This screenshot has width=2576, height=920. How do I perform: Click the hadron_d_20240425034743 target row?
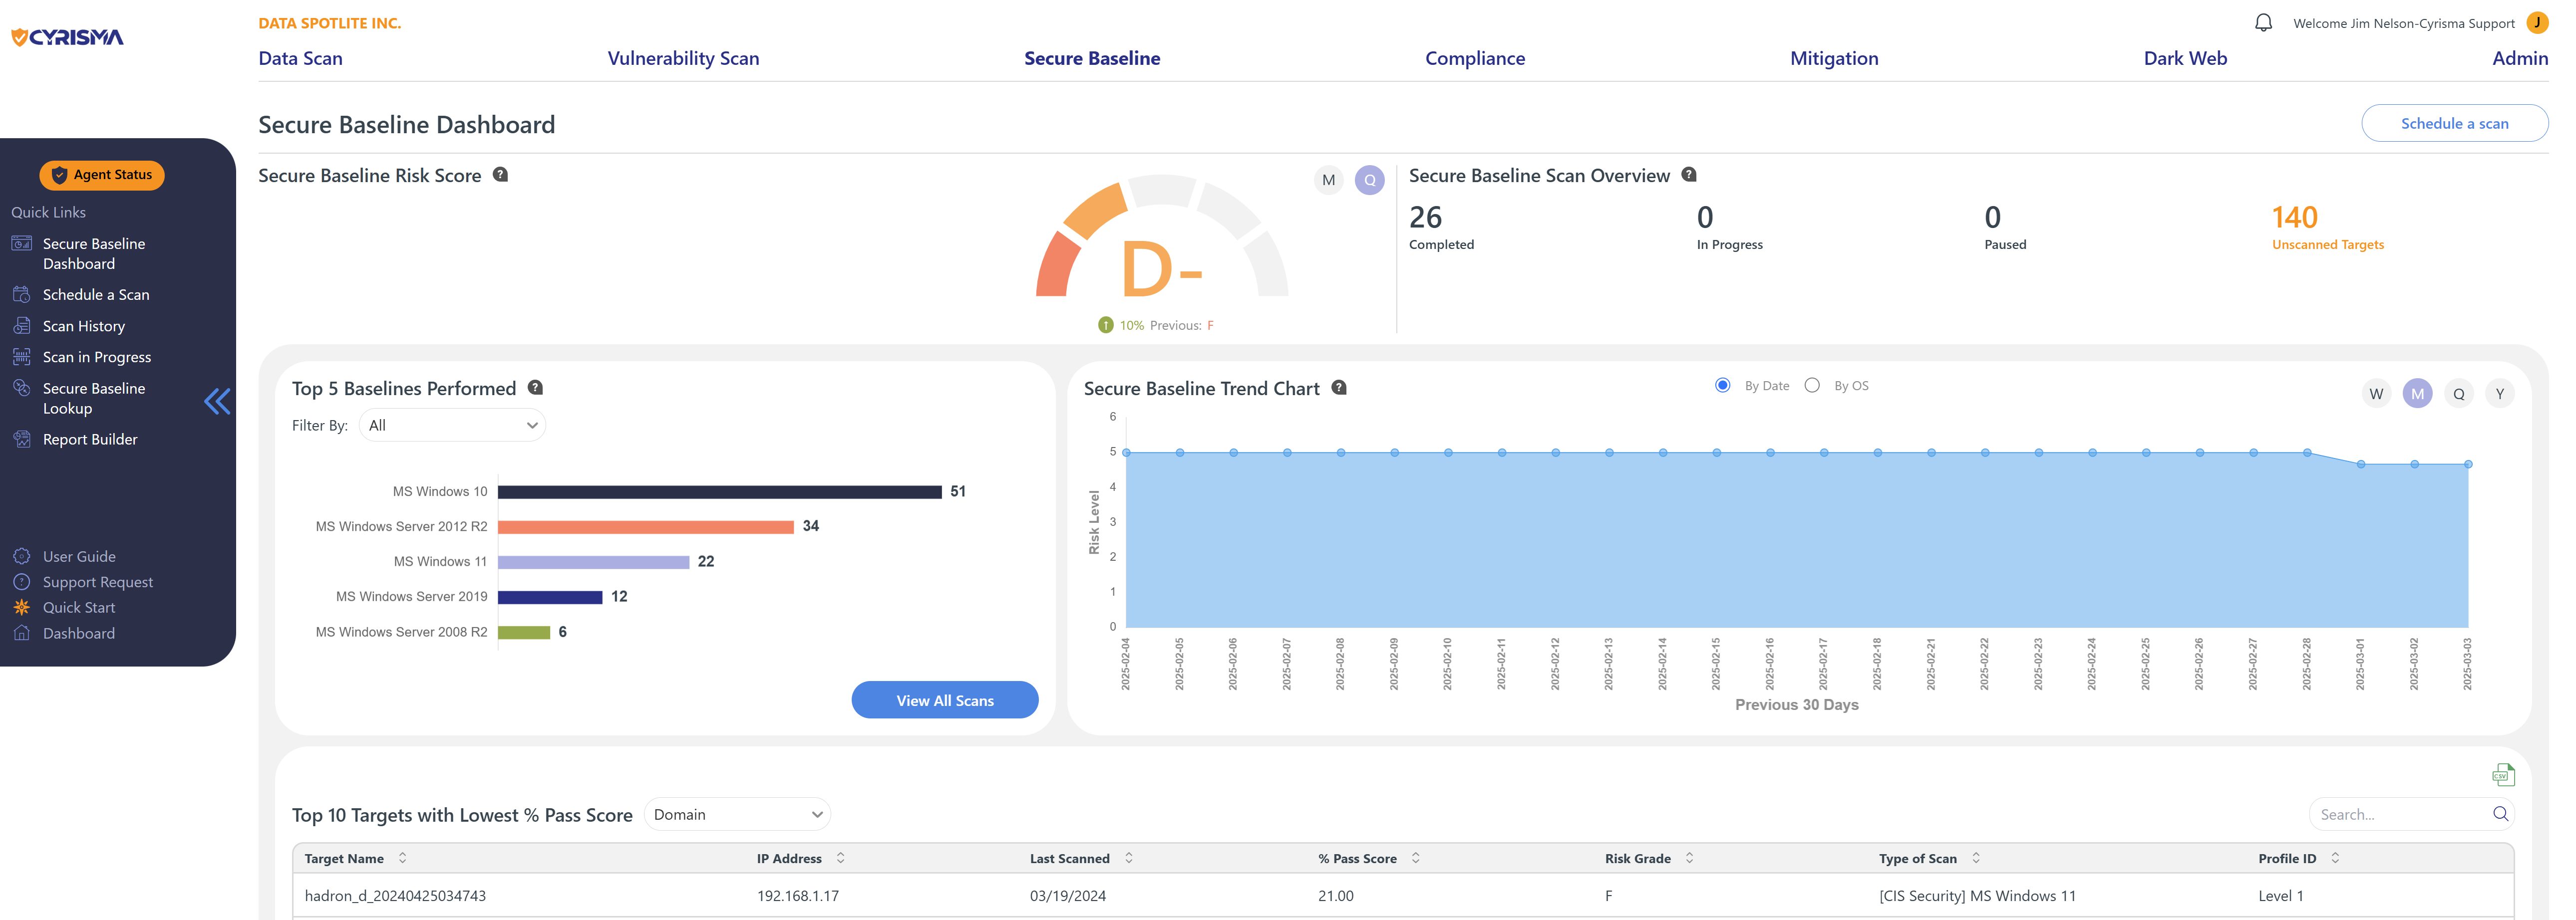(1403, 895)
